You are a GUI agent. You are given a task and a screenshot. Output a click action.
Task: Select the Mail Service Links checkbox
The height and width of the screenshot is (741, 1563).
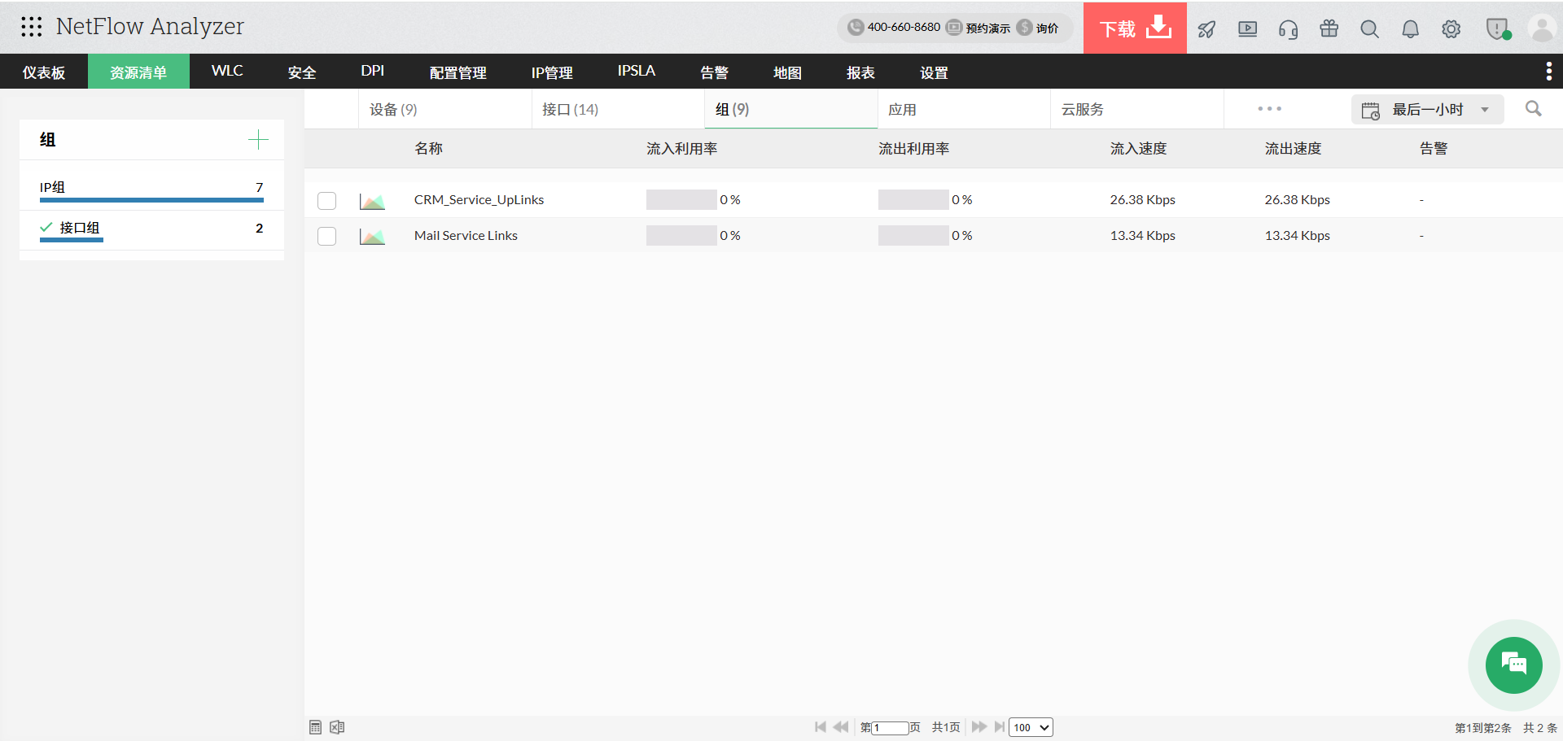click(x=326, y=236)
